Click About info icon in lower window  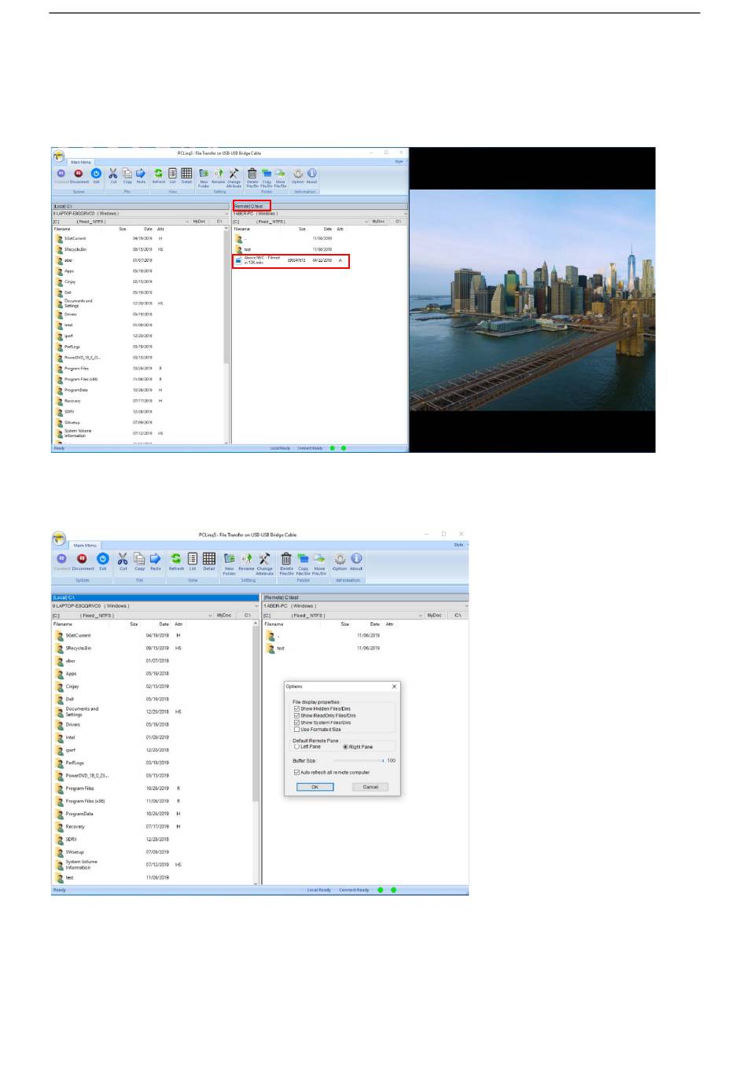pyautogui.click(x=356, y=558)
